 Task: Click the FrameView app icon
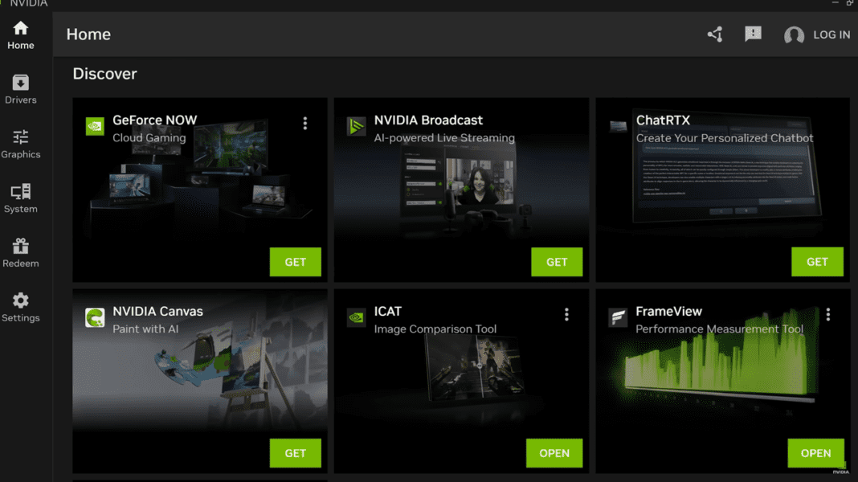(617, 317)
